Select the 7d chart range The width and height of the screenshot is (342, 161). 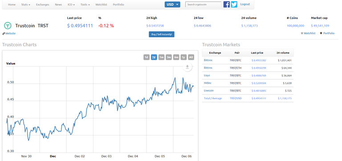[154, 57]
